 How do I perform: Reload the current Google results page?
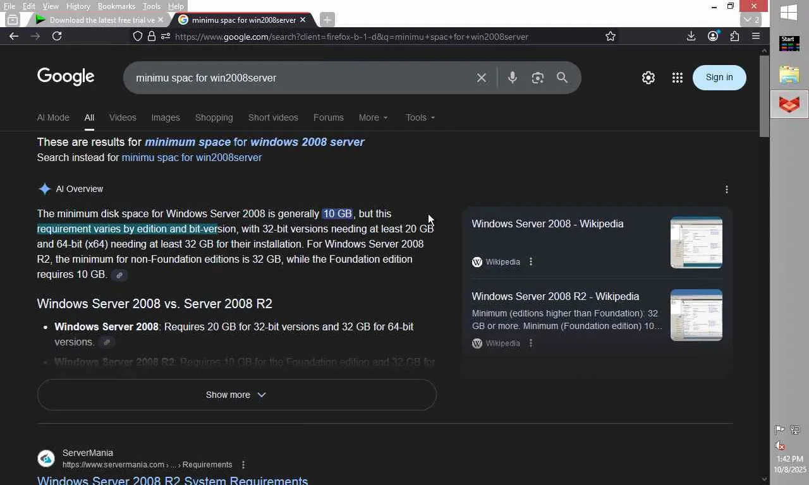click(x=57, y=36)
